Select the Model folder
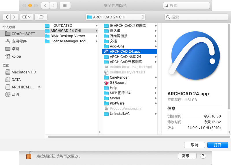 click(130, 98)
